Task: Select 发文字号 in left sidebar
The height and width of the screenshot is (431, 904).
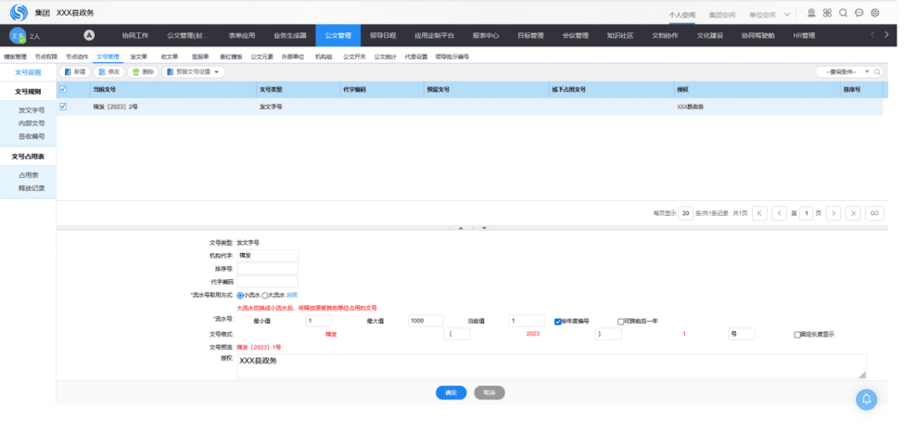Action: click(32, 110)
